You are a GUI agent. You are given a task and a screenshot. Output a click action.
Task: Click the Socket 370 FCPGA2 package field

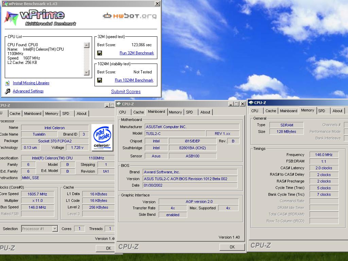pos(55,141)
